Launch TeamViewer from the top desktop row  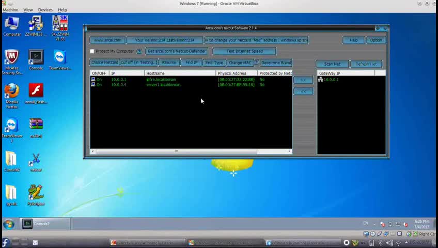click(x=60, y=60)
